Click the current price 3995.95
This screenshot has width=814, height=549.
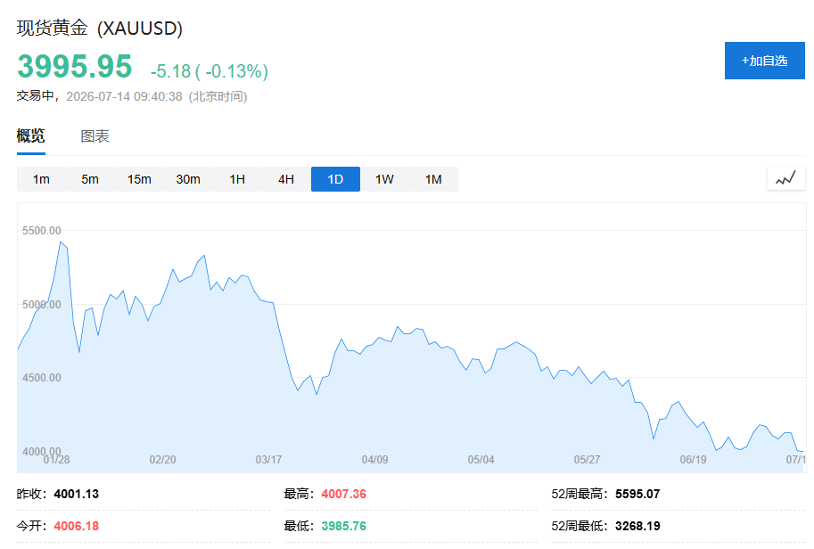point(75,67)
